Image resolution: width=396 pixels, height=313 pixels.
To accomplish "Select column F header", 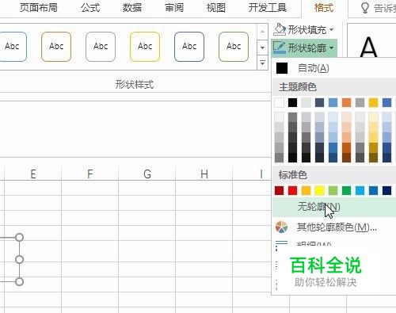I will pyautogui.click(x=90, y=174).
